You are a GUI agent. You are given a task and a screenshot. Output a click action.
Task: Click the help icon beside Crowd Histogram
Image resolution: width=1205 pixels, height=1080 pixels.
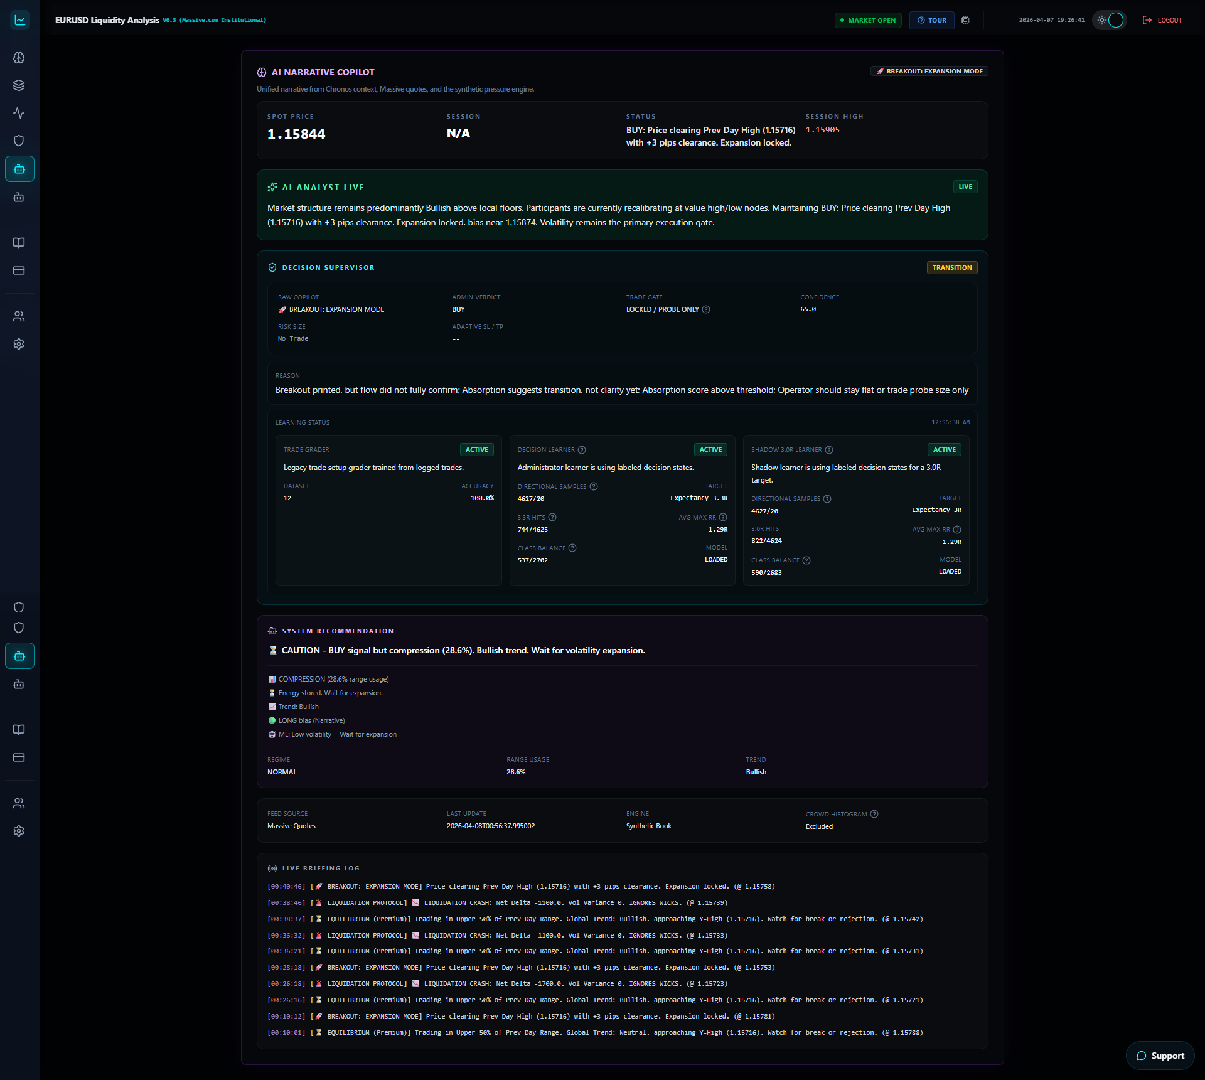point(874,815)
